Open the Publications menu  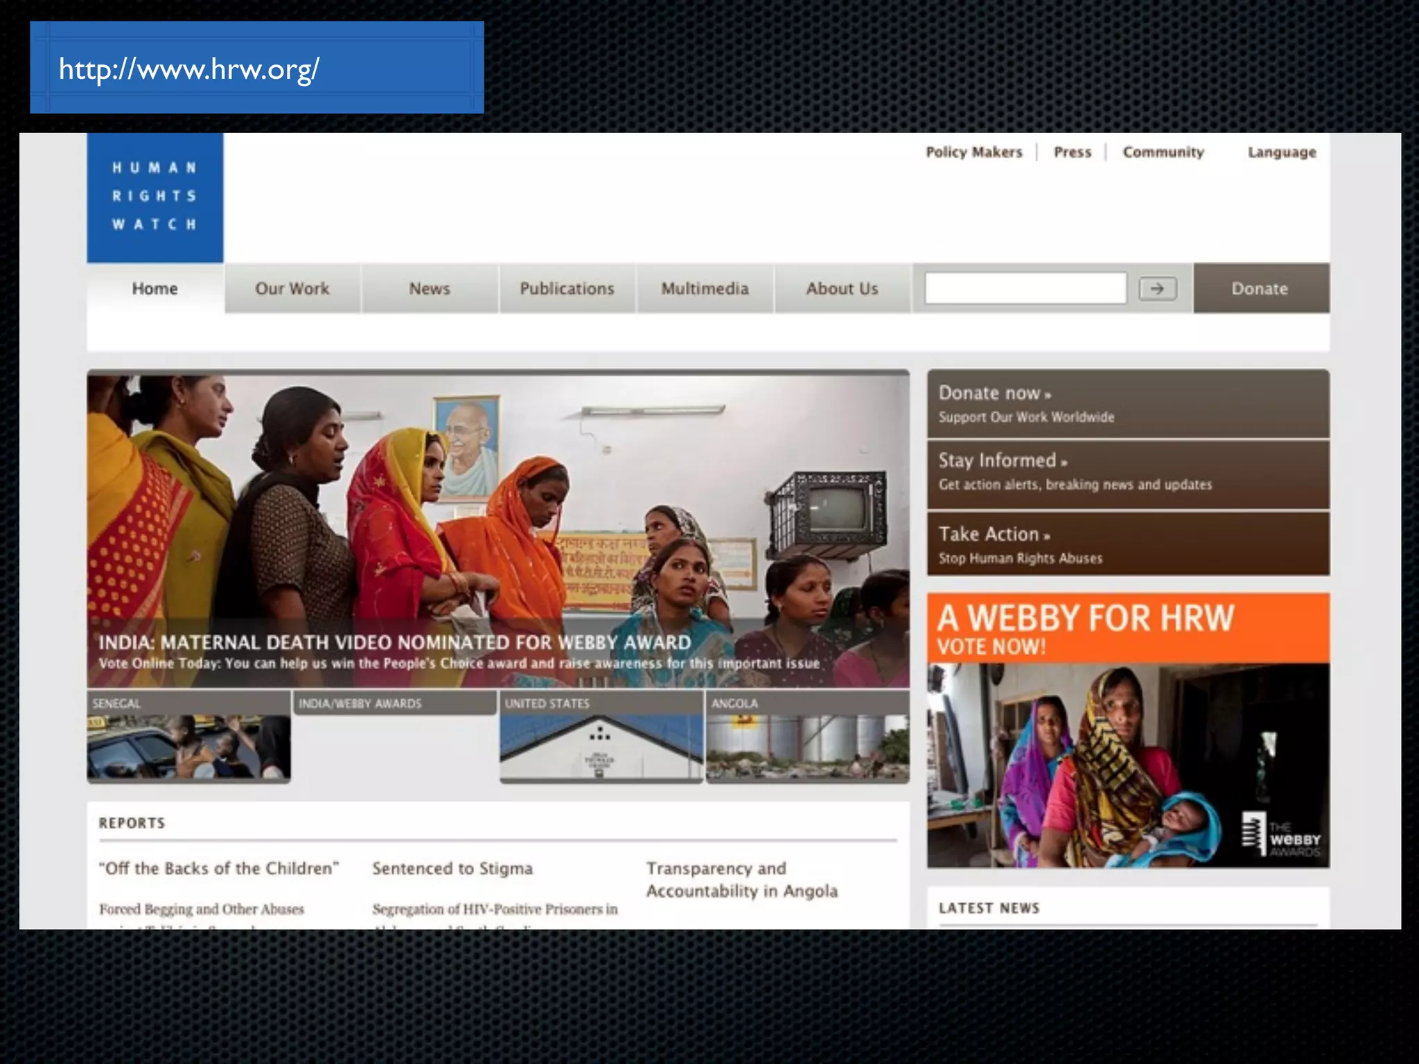[567, 289]
